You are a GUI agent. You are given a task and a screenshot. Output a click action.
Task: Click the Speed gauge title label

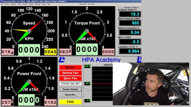click(x=29, y=23)
